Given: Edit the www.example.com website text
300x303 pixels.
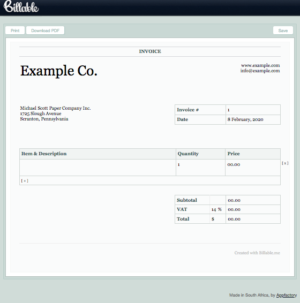Looking at the screenshot, I should tap(260, 65).
